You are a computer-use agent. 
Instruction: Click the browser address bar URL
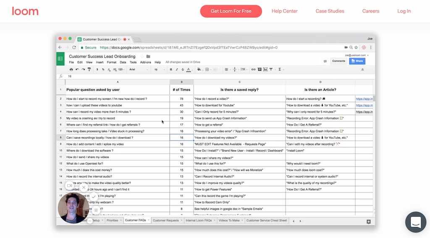click(x=189, y=48)
